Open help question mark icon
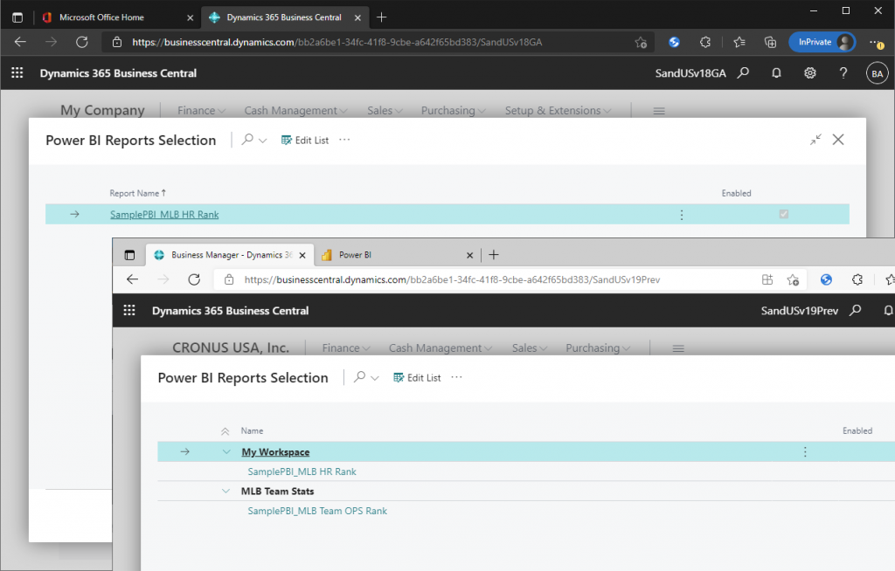 click(843, 73)
